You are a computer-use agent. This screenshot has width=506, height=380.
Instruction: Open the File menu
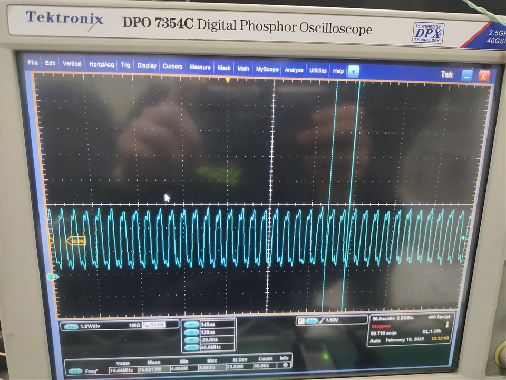(x=33, y=63)
